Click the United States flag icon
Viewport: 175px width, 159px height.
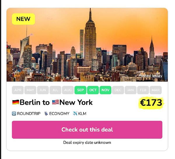(x=55, y=102)
